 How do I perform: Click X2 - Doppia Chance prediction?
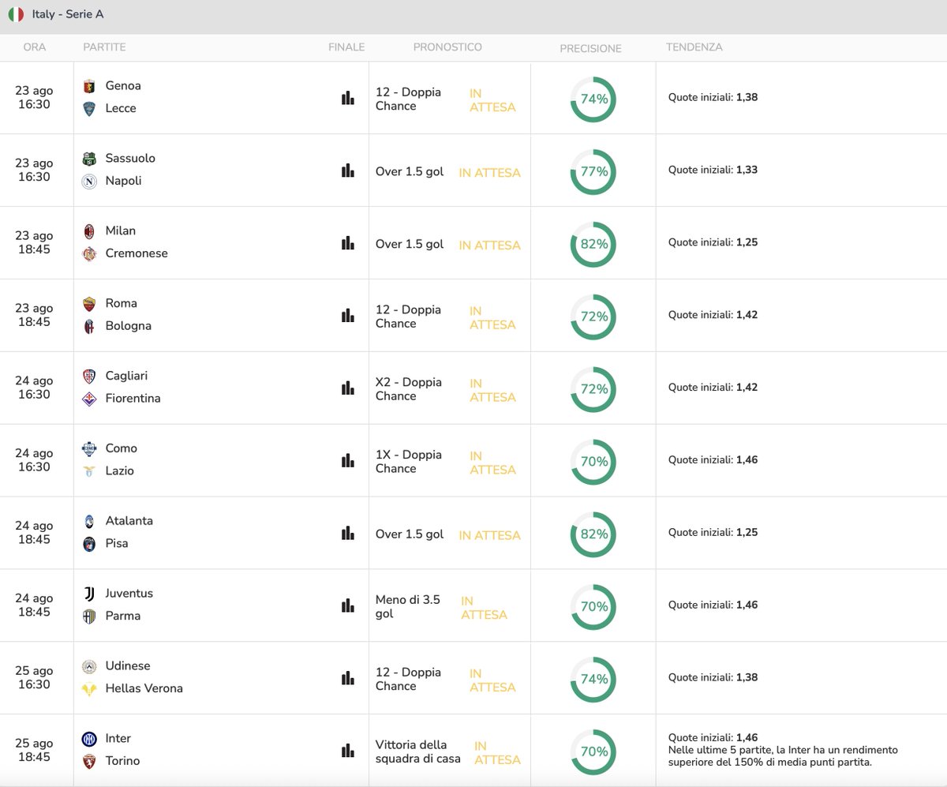409,389
